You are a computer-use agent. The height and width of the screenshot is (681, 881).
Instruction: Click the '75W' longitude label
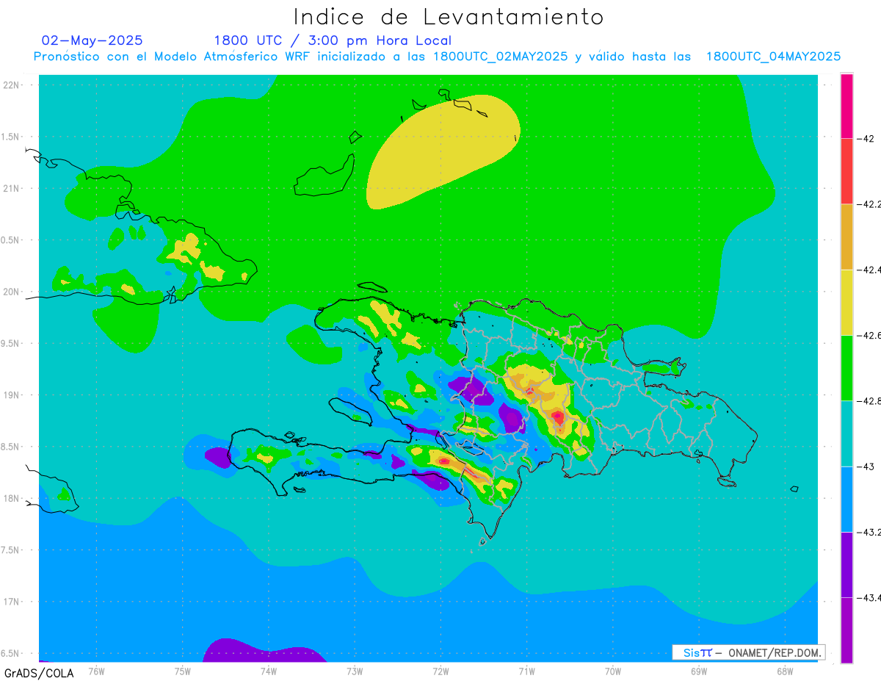[183, 671]
